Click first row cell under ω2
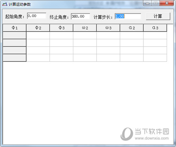176x147 pixels. pos(85,35)
